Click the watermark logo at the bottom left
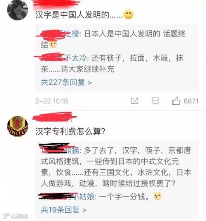 [x=15, y=216]
